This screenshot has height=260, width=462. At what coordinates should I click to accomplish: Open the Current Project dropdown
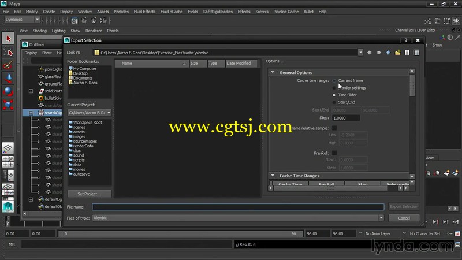coord(109,113)
